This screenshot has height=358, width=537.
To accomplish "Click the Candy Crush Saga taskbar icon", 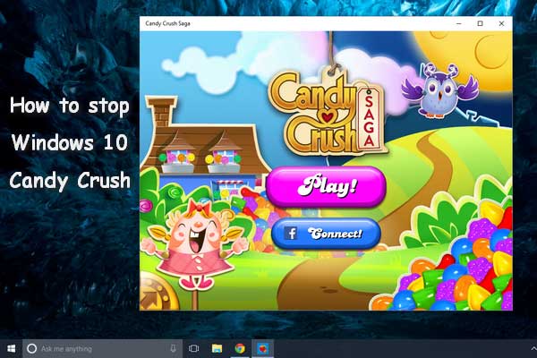I will (x=263, y=349).
